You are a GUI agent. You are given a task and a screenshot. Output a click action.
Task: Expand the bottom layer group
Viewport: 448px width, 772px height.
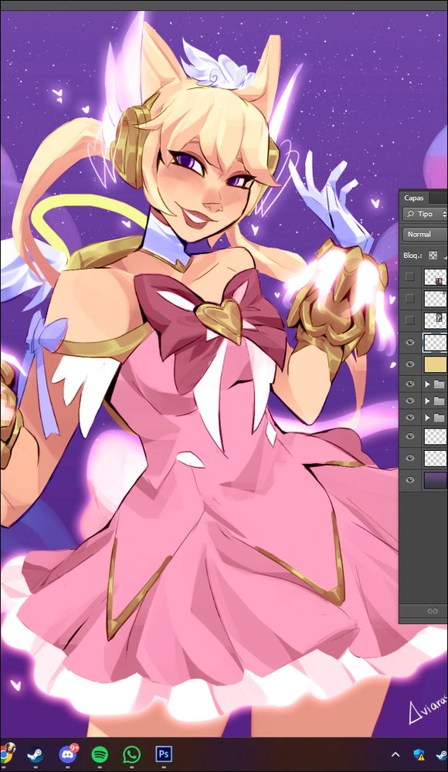(x=427, y=418)
